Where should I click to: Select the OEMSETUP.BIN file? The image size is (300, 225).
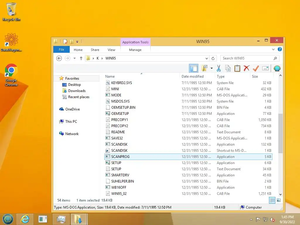click(188, 107)
